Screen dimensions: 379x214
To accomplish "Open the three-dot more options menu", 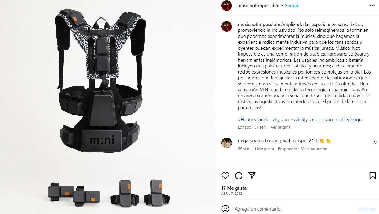I will pos(372,6).
